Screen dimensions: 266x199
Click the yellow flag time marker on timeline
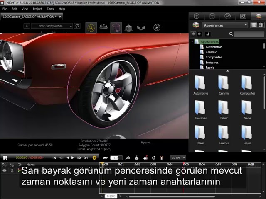click(x=101, y=164)
